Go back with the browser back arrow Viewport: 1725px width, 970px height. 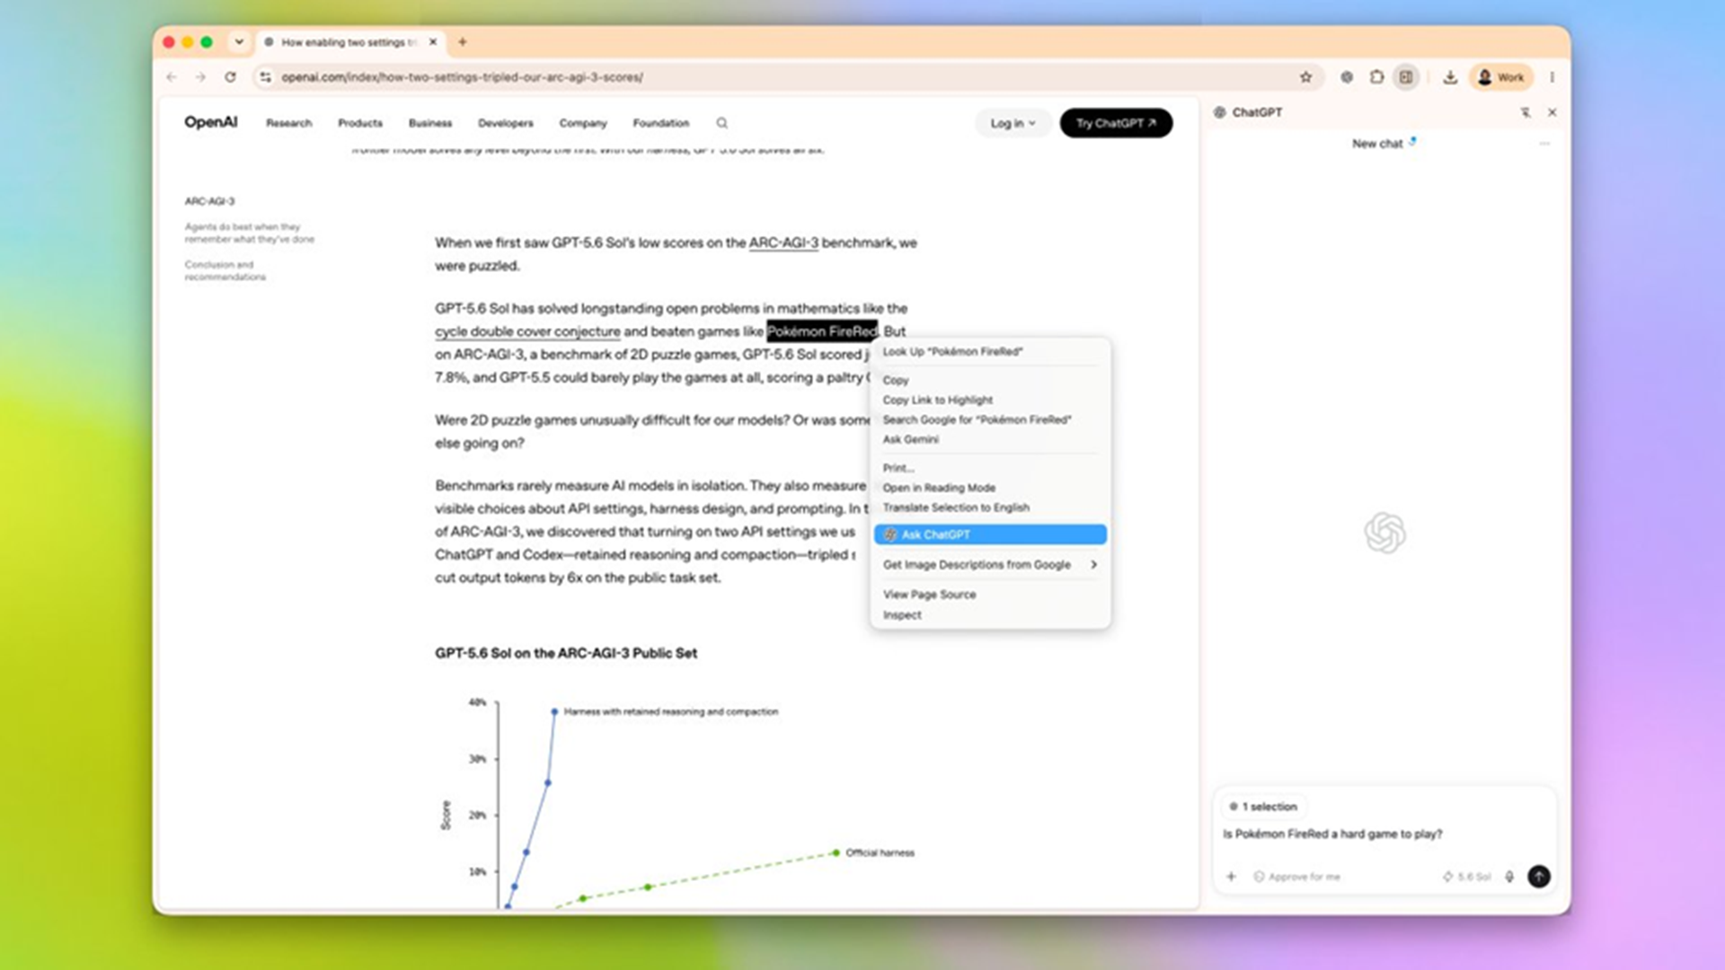(172, 77)
